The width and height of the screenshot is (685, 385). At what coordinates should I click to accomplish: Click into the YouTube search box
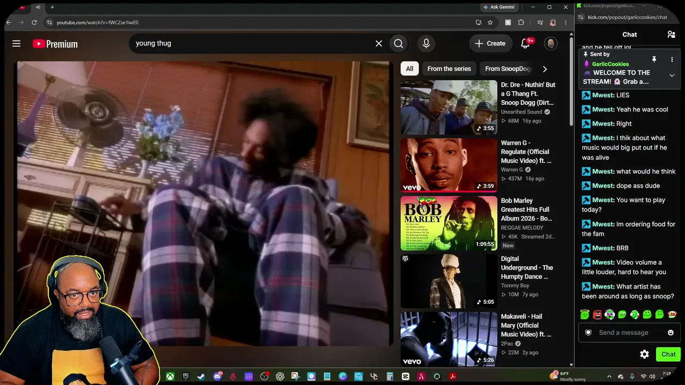tap(252, 43)
